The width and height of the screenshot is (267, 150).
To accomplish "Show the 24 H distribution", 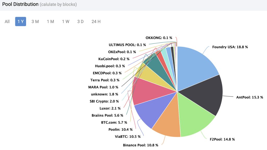I will [96, 22].
